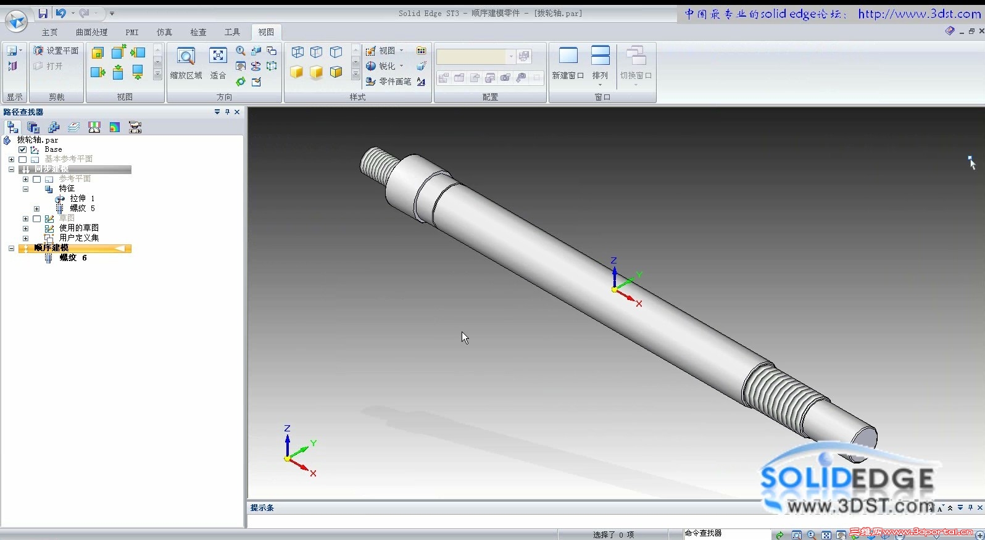Expand the 基本参考平面 tree node
The height and width of the screenshot is (540, 985).
[11, 159]
